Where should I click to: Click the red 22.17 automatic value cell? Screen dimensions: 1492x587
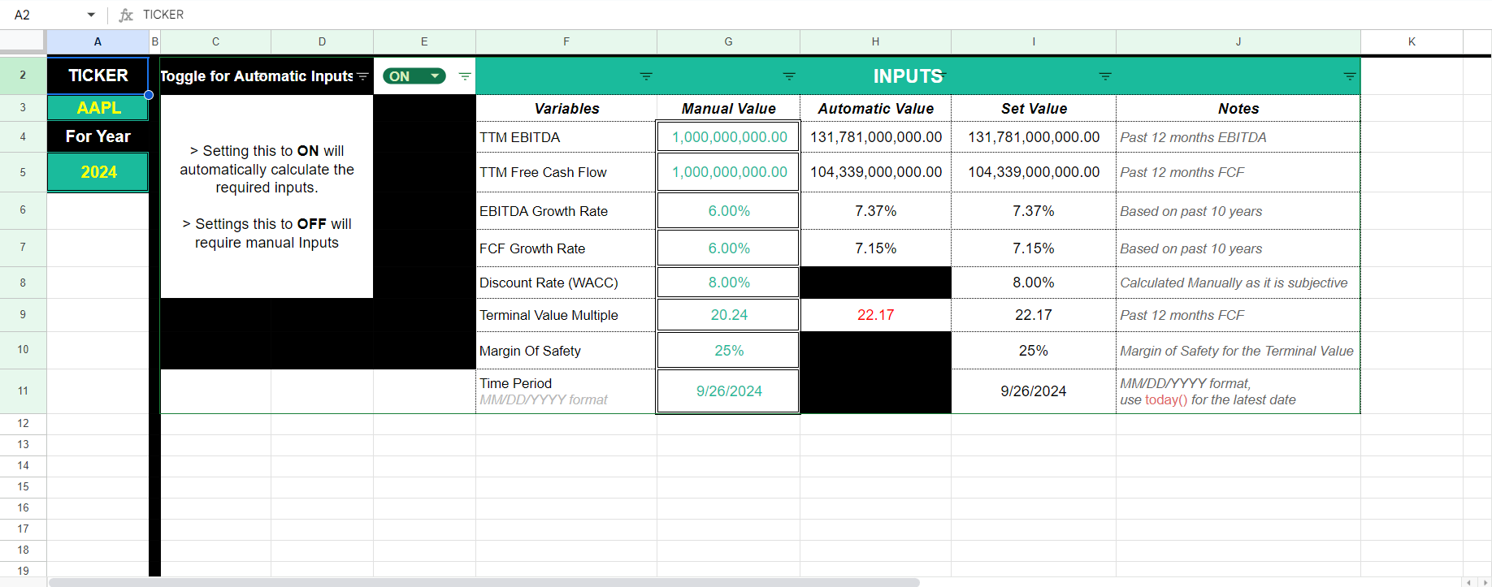[x=875, y=315]
